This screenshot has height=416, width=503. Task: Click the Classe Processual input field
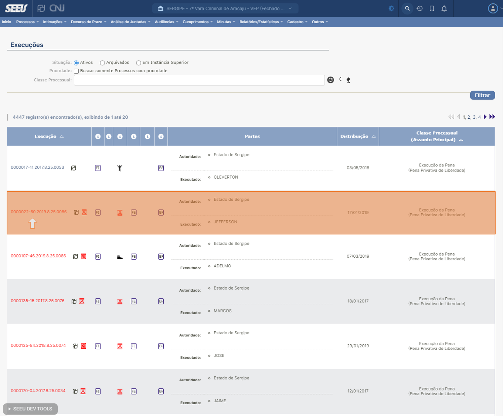[199, 80]
